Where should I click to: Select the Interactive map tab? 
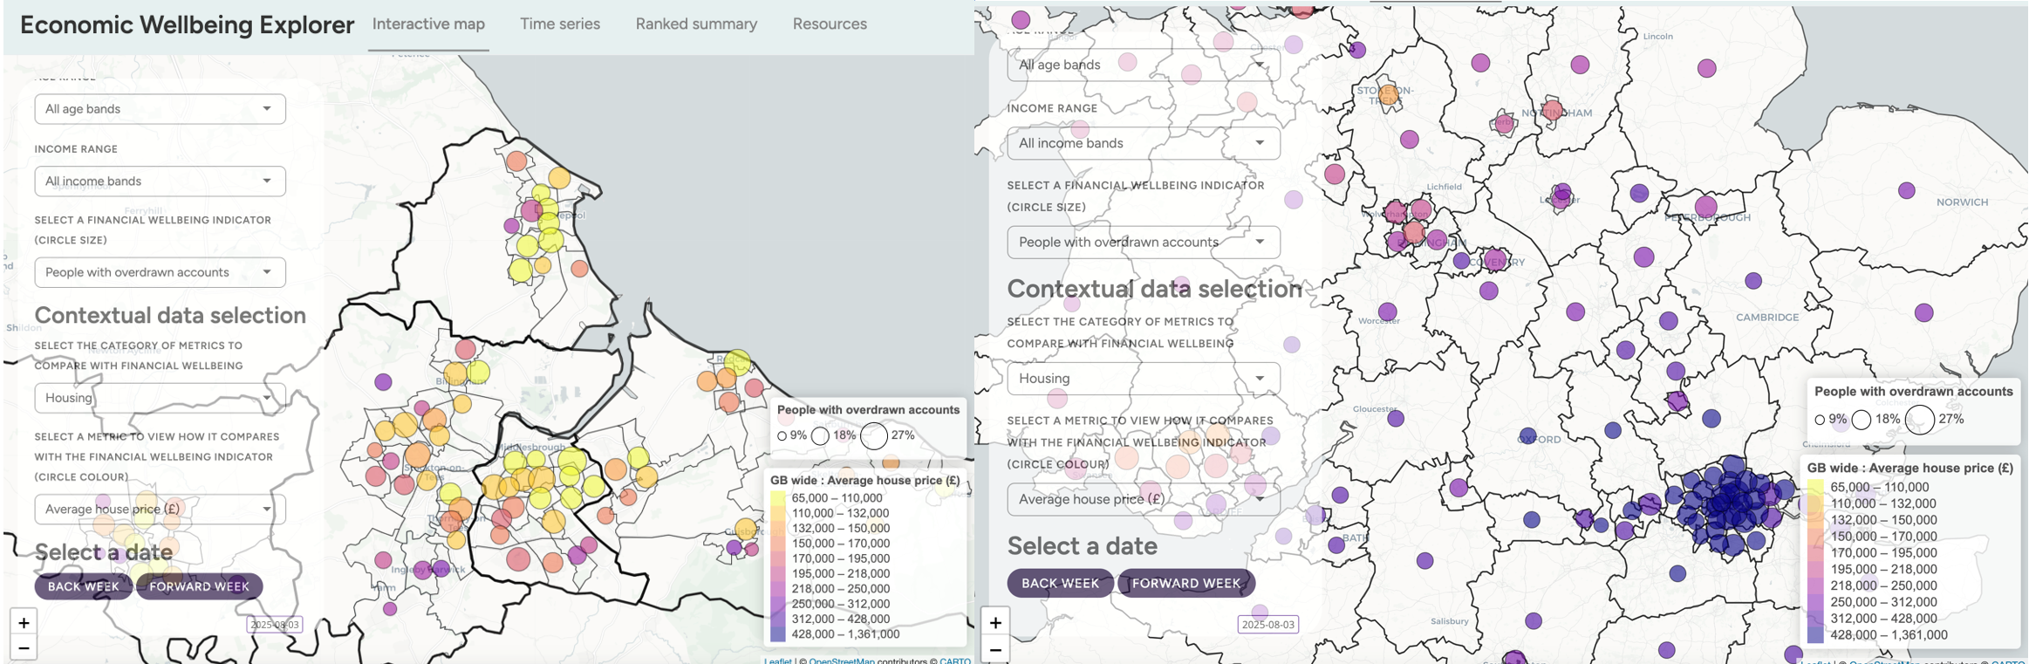coord(428,24)
